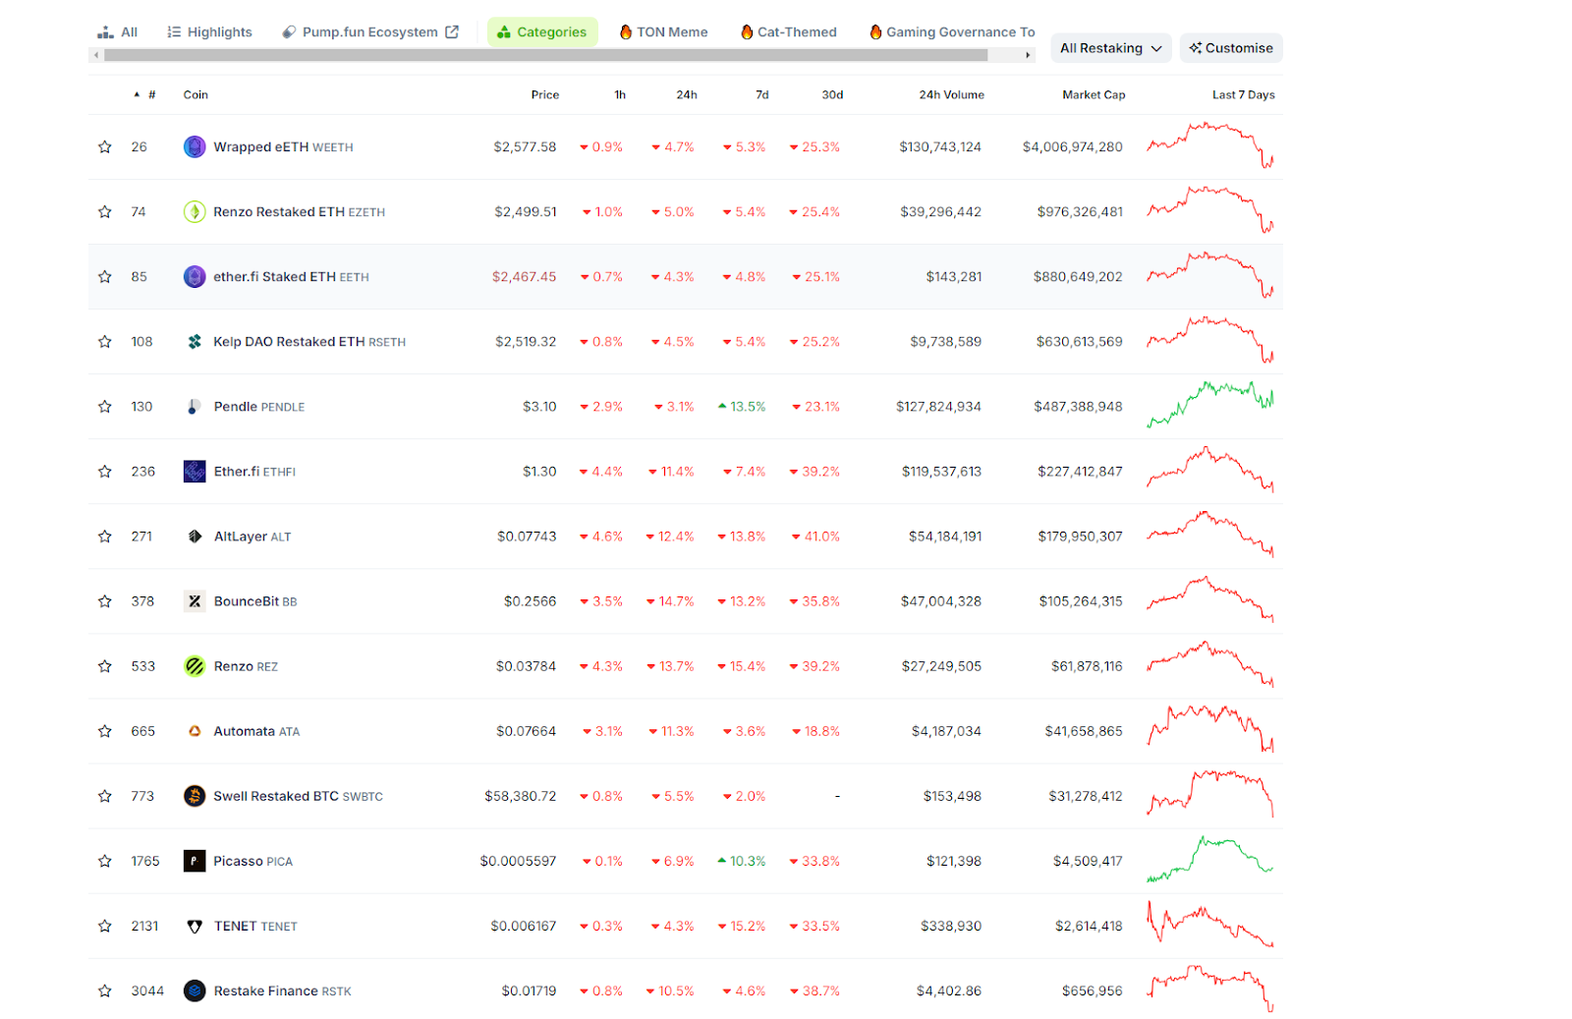
Task: Click the Renzo Restaked ETH logo icon
Action: (195, 212)
